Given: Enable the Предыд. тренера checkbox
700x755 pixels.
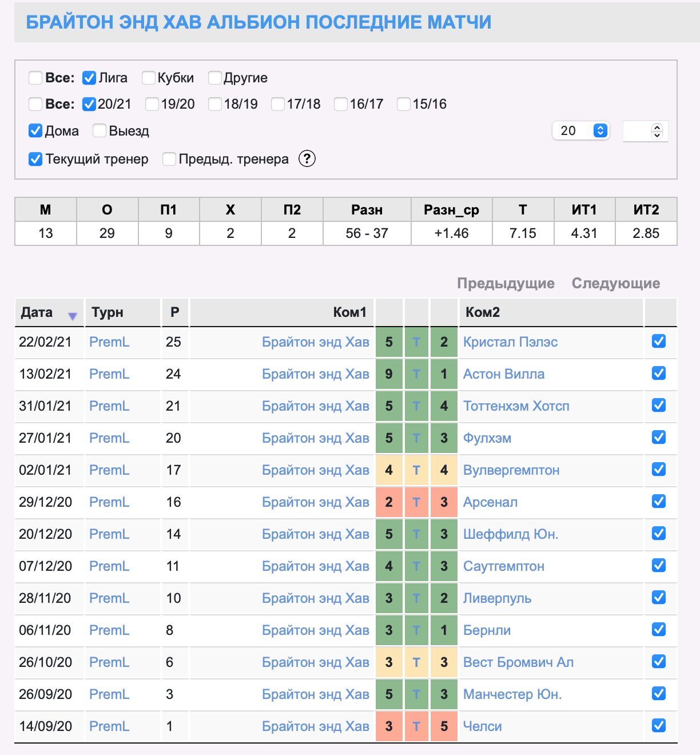Looking at the screenshot, I should 169,159.
